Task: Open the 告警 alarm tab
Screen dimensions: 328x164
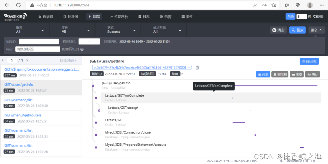Action: (166, 17)
